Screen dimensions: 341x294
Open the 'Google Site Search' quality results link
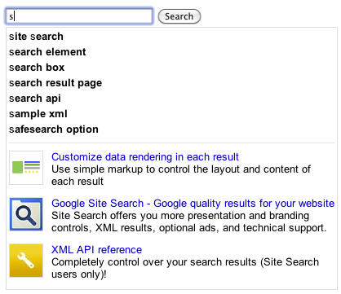click(x=193, y=204)
